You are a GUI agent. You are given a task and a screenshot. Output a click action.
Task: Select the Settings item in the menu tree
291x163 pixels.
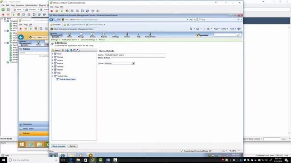[60, 67]
